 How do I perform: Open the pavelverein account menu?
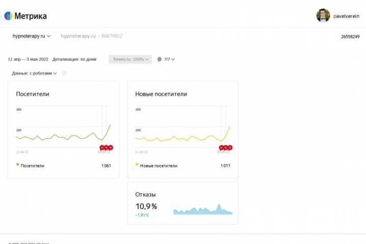pos(346,16)
